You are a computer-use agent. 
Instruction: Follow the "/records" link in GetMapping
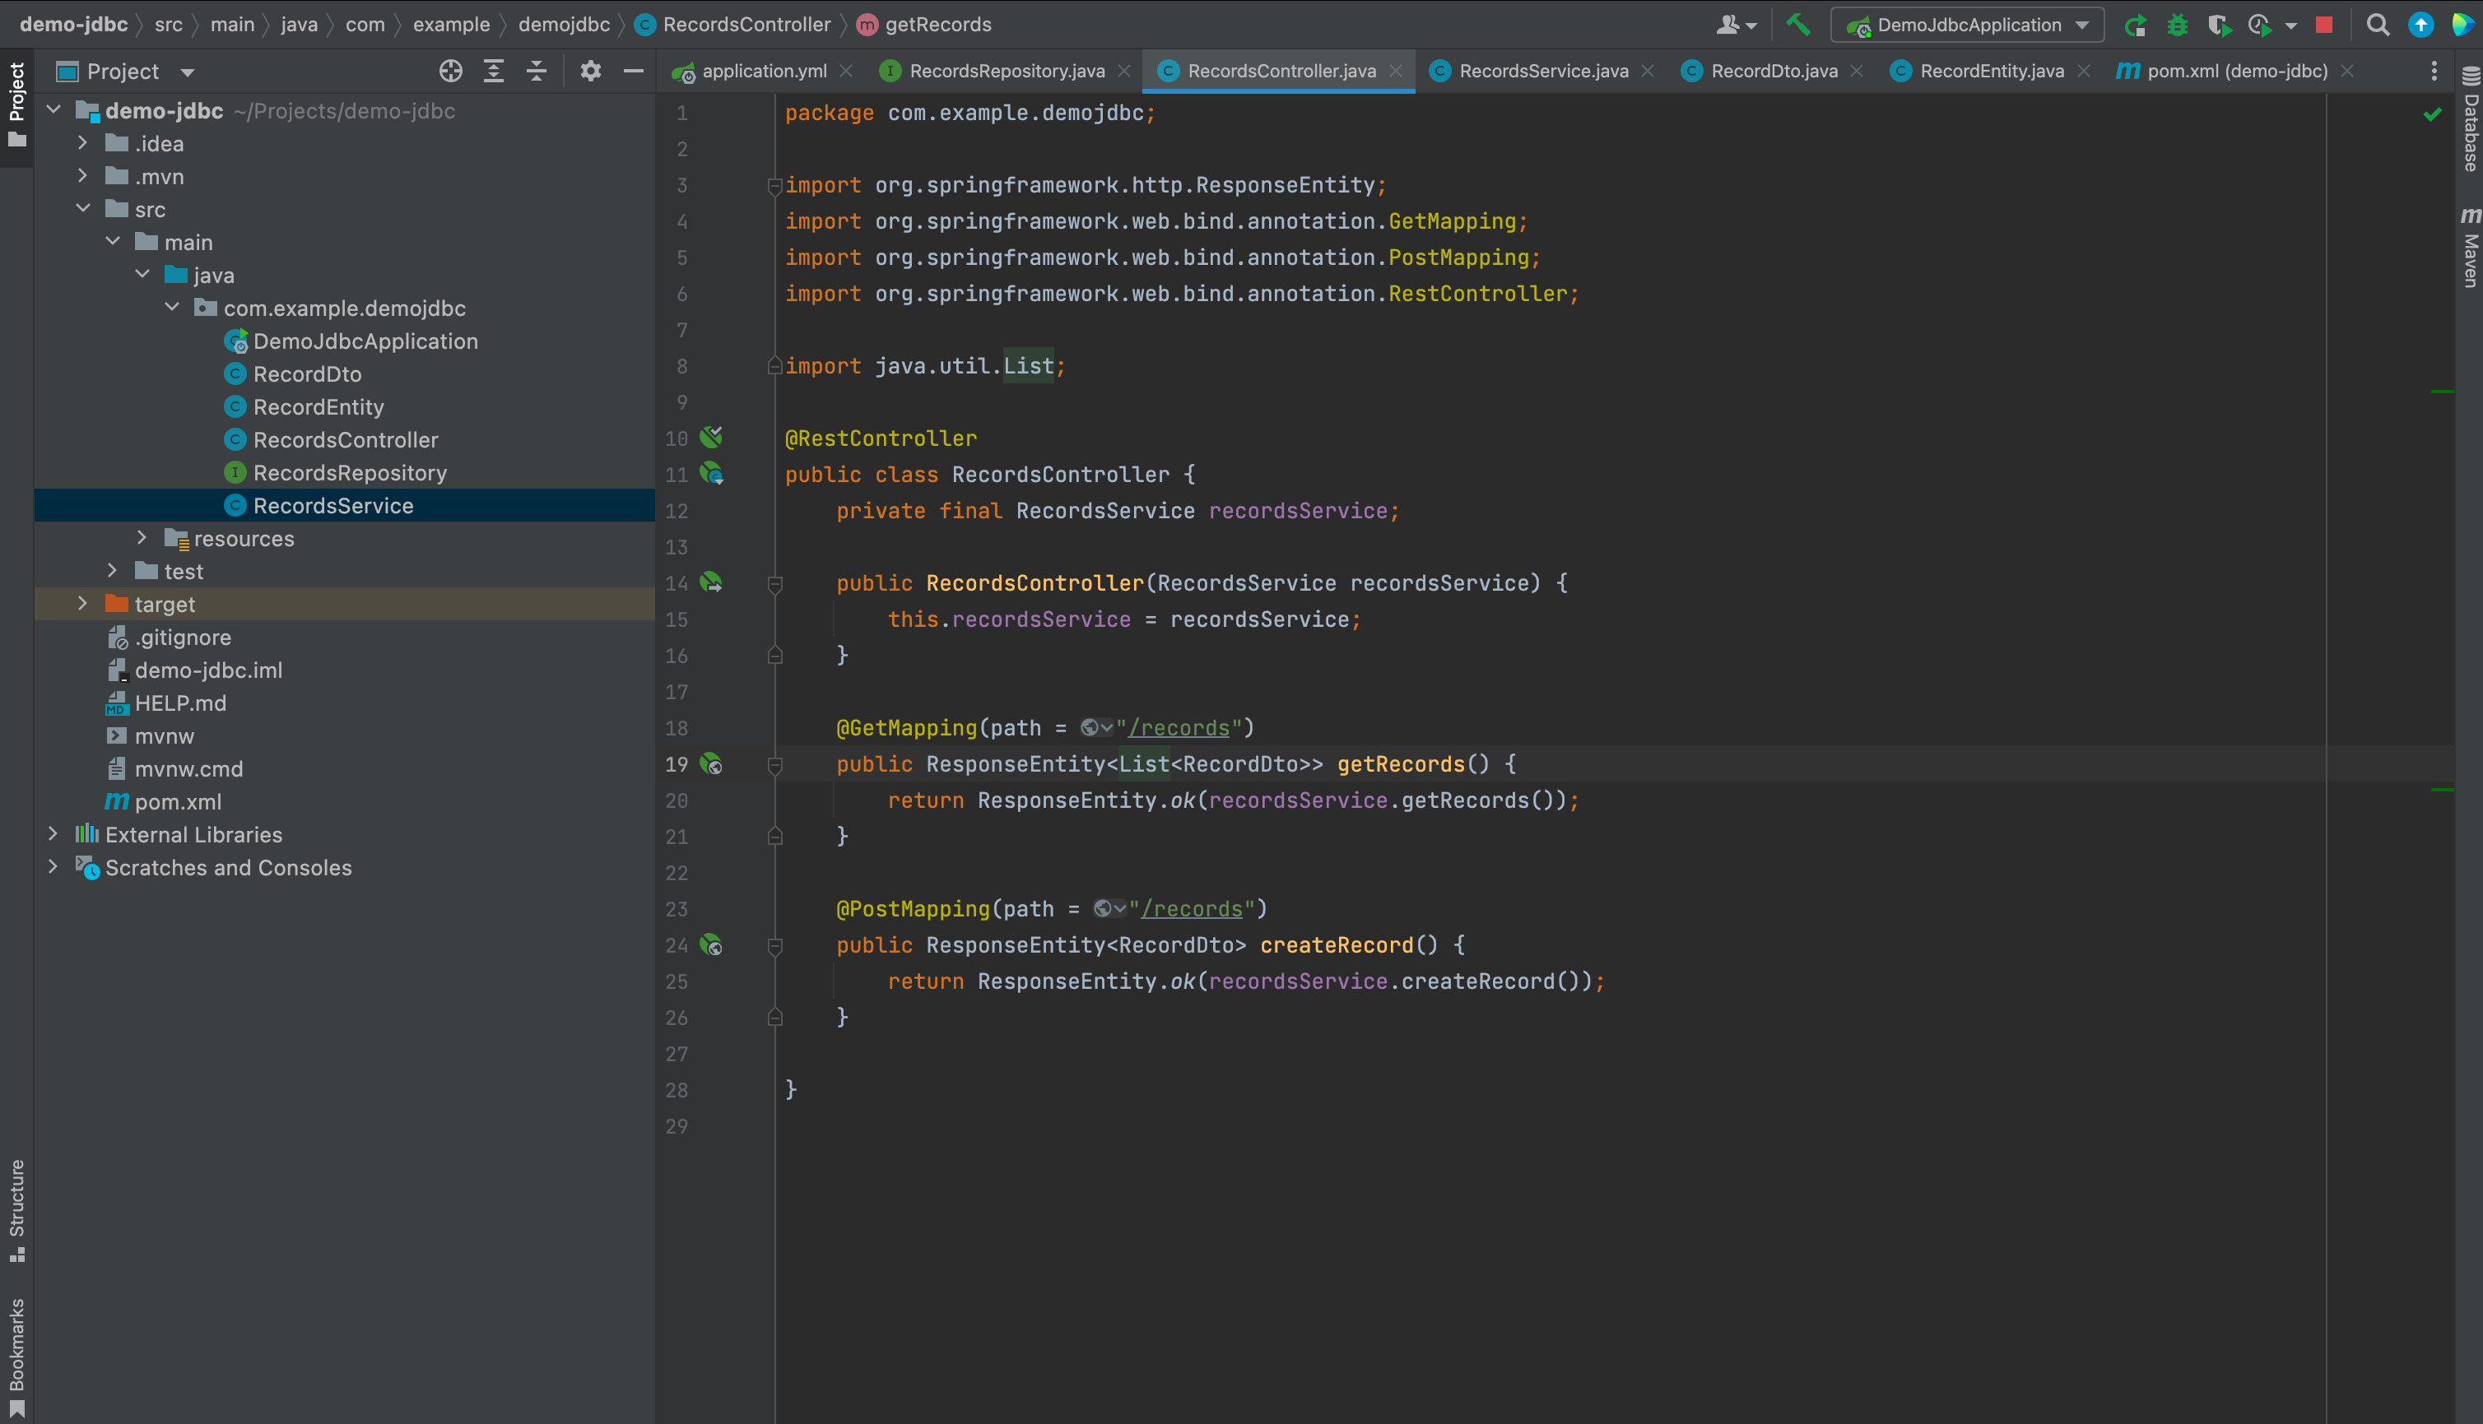1179,728
